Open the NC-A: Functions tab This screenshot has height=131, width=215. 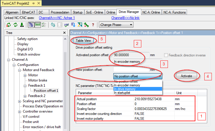click(x=174, y=12)
